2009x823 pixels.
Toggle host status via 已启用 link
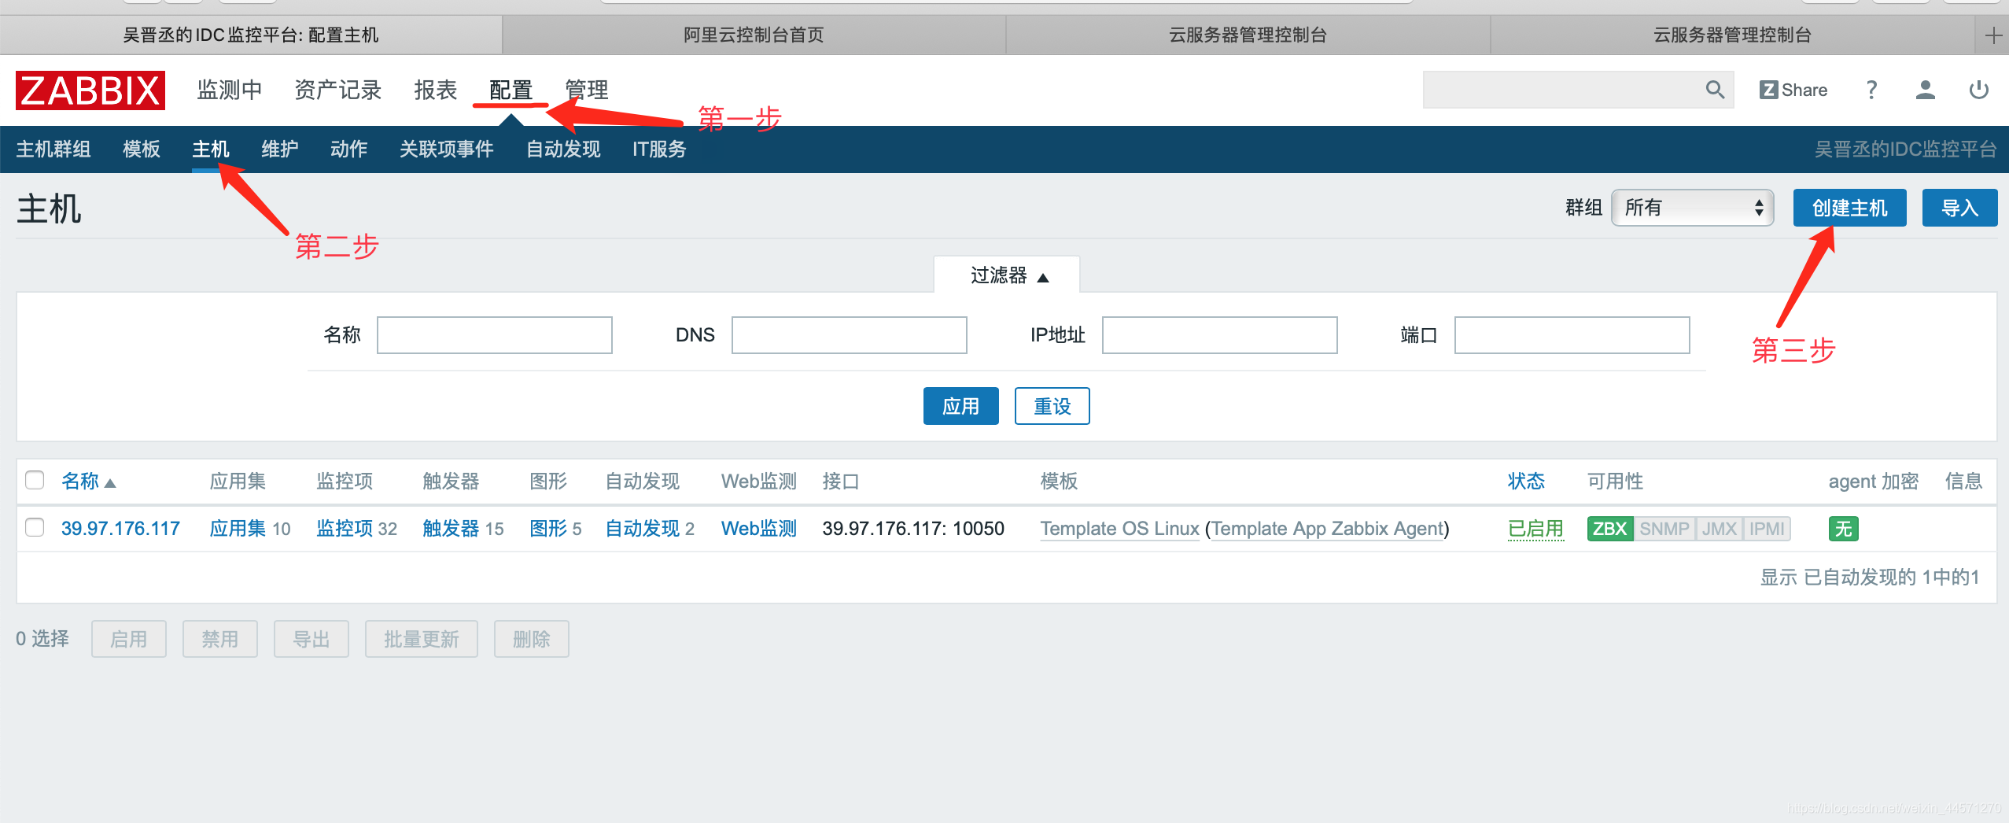1535,529
